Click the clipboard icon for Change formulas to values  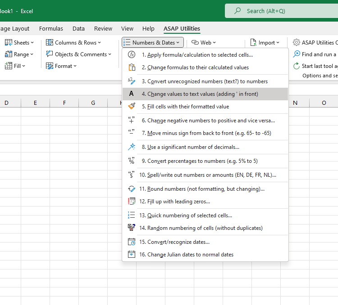132,67
